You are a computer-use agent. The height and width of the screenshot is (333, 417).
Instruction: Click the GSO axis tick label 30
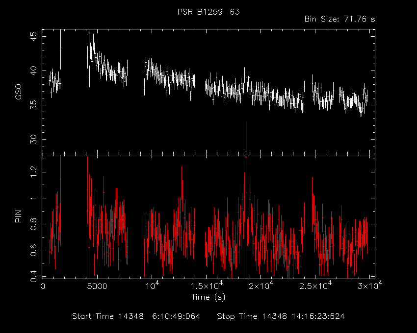(x=34, y=139)
